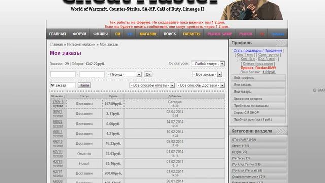The width and height of the screenshot is (325, 183).
Task: Select the Origin category
Action: (x=258, y=152)
